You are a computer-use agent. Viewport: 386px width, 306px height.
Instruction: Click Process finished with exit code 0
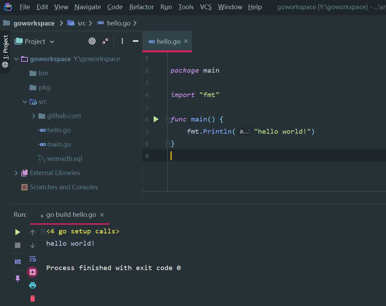point(113,268)
